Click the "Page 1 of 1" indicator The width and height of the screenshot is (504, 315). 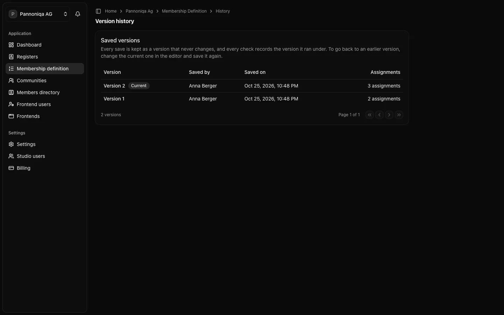pyautogui.click(x=349, y=115)
